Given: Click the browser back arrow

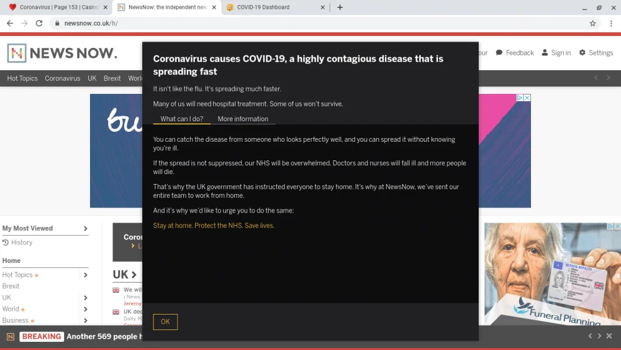Looking at the screenshot, I should [10, 24].
